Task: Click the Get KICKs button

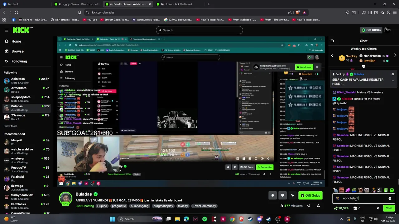Action: tap(371, 30)
